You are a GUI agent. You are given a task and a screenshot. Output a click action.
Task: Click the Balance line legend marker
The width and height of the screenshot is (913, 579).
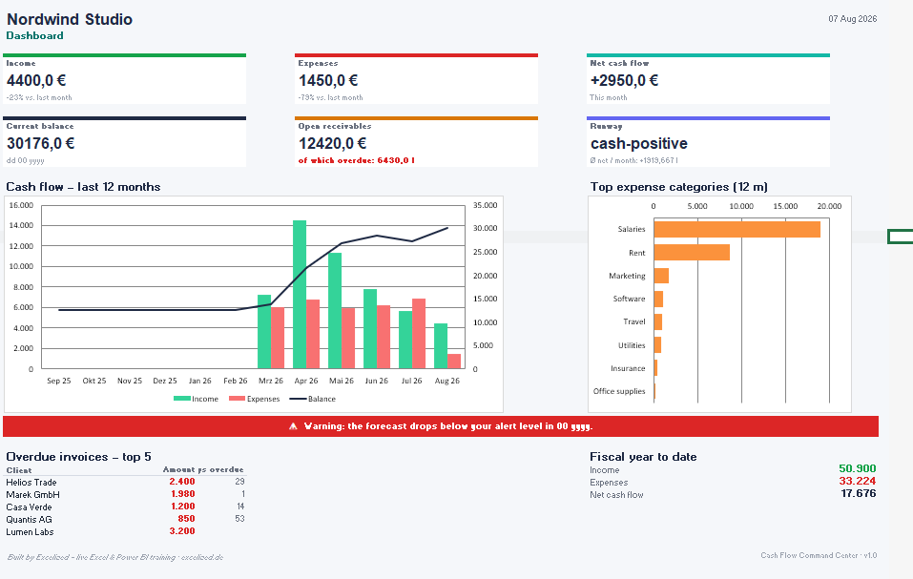[298, 399]
